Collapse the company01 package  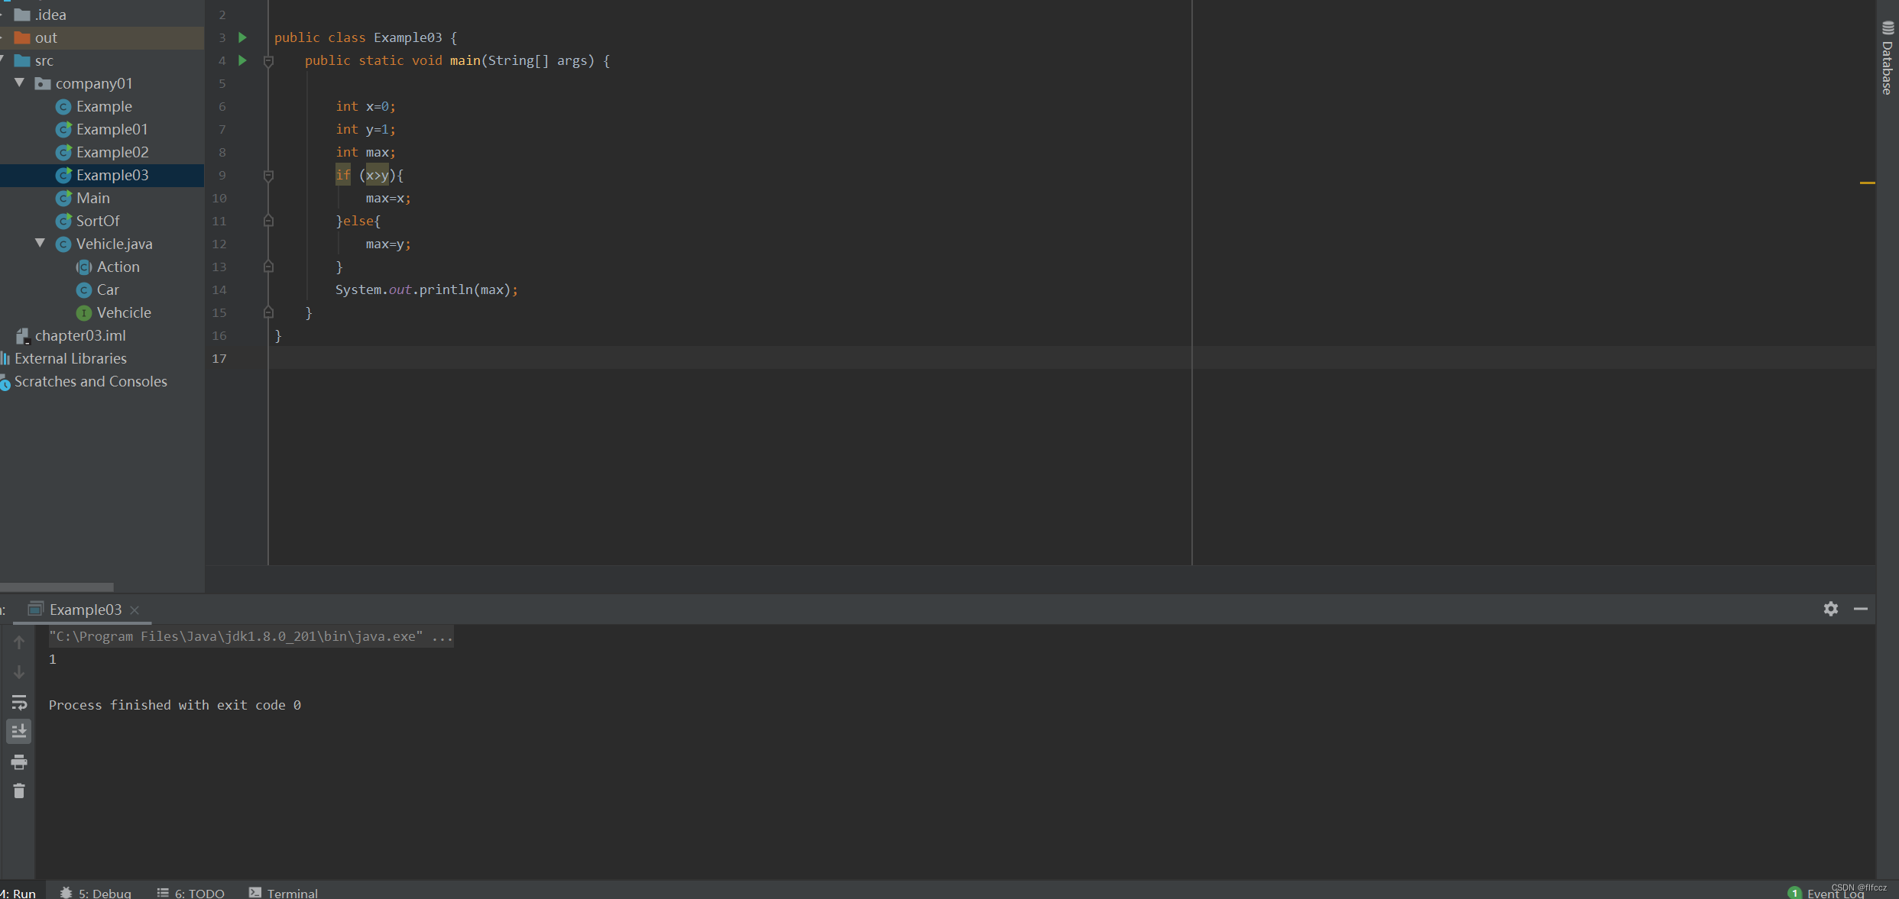[19, 82]
